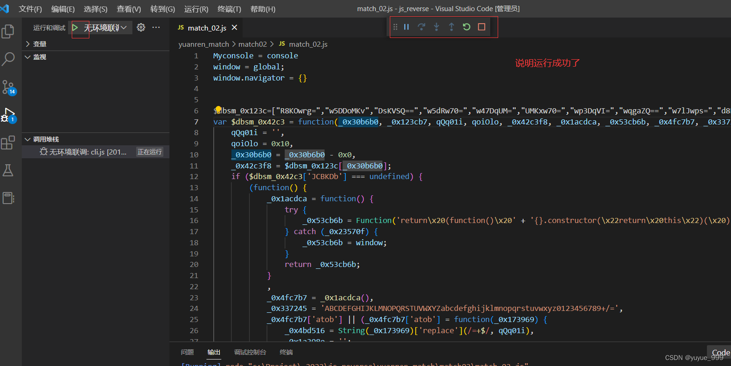Image resolution: width=731 pixels, height=366 pixels.
Task: Open the 编辑(E) menu
Action: (63, 9)
